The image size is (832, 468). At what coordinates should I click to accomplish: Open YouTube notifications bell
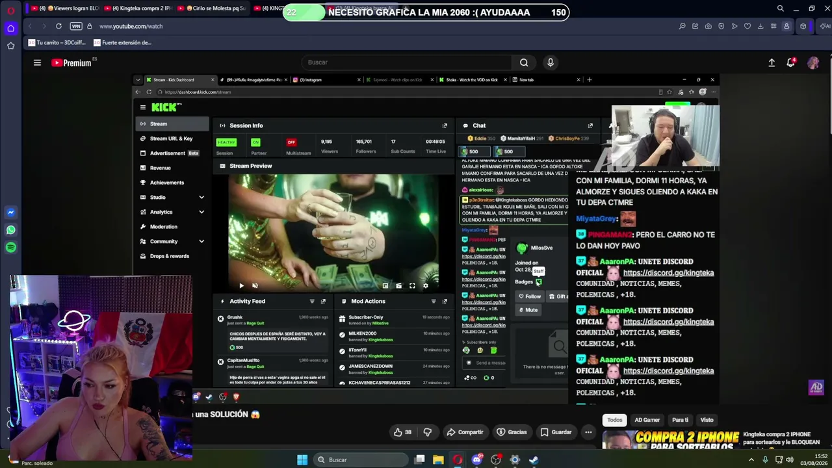click(x=791, y=62)
